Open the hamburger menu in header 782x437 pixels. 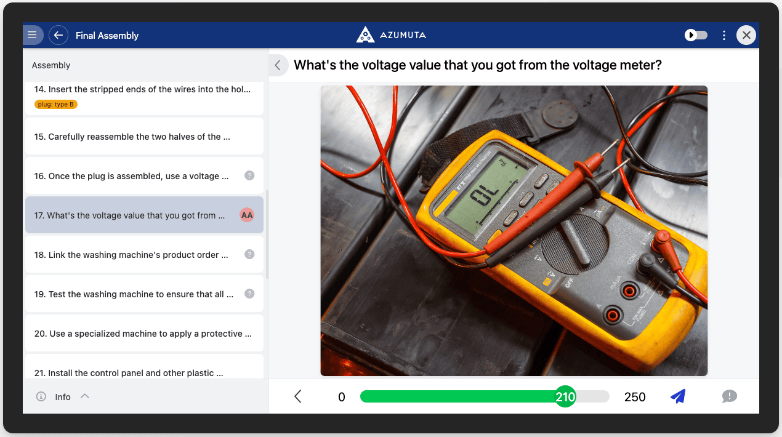click(32, 35)
